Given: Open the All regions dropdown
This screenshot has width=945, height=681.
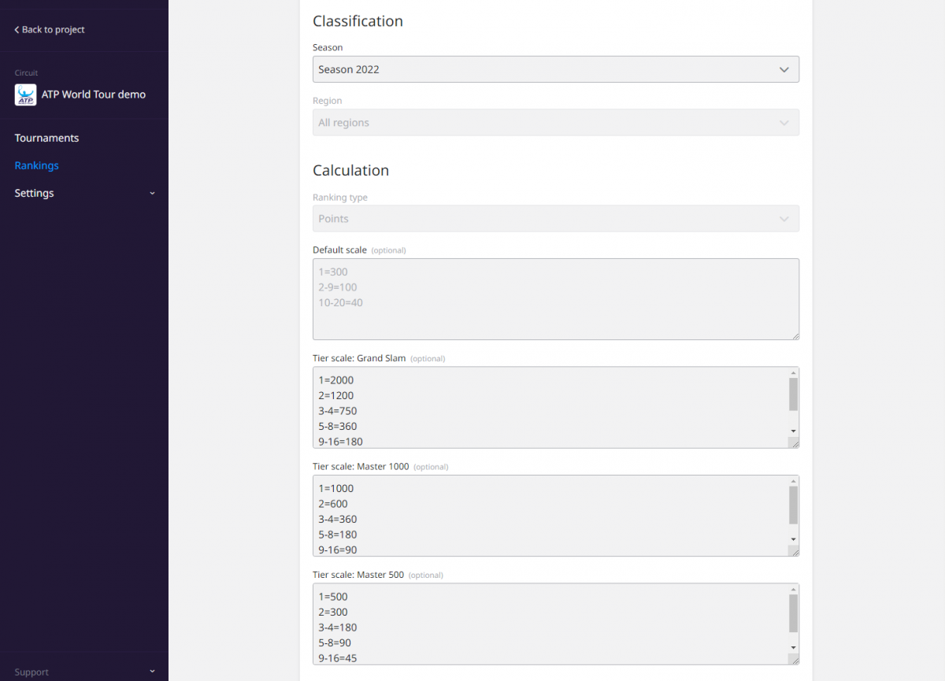Looking at the screenshot, I should point(555,123).
